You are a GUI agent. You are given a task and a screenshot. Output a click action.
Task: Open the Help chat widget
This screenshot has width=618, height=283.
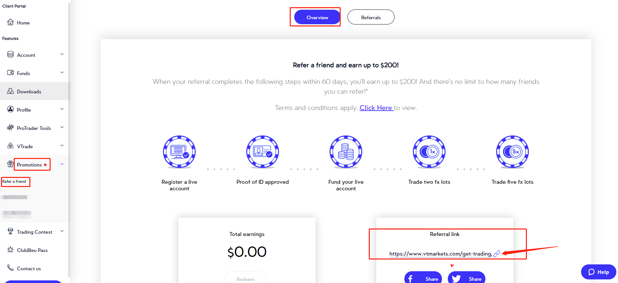click(x=598, y=272)
